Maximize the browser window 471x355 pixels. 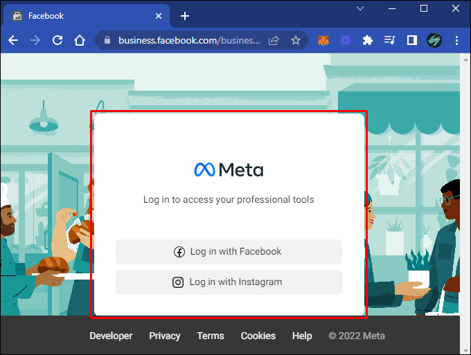coord(424,8)
